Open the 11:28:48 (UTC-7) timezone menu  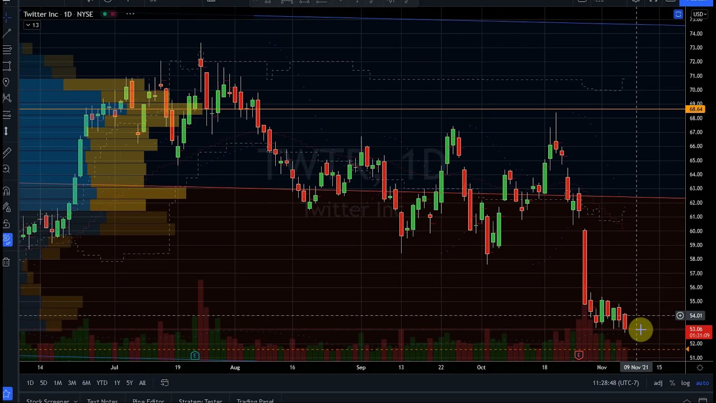616,383
